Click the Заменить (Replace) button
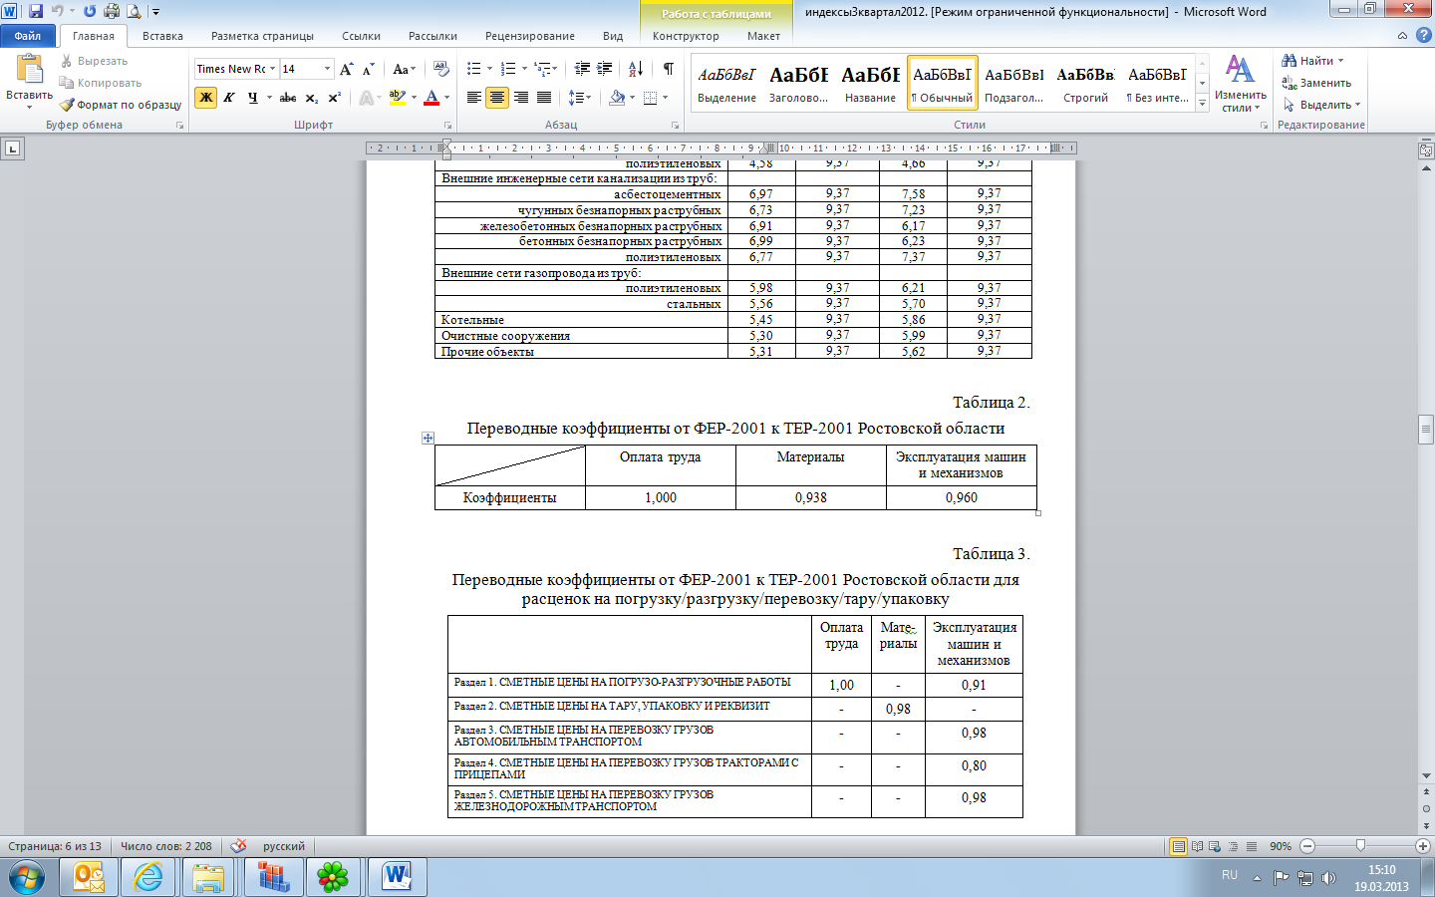 coord(1317,83)
